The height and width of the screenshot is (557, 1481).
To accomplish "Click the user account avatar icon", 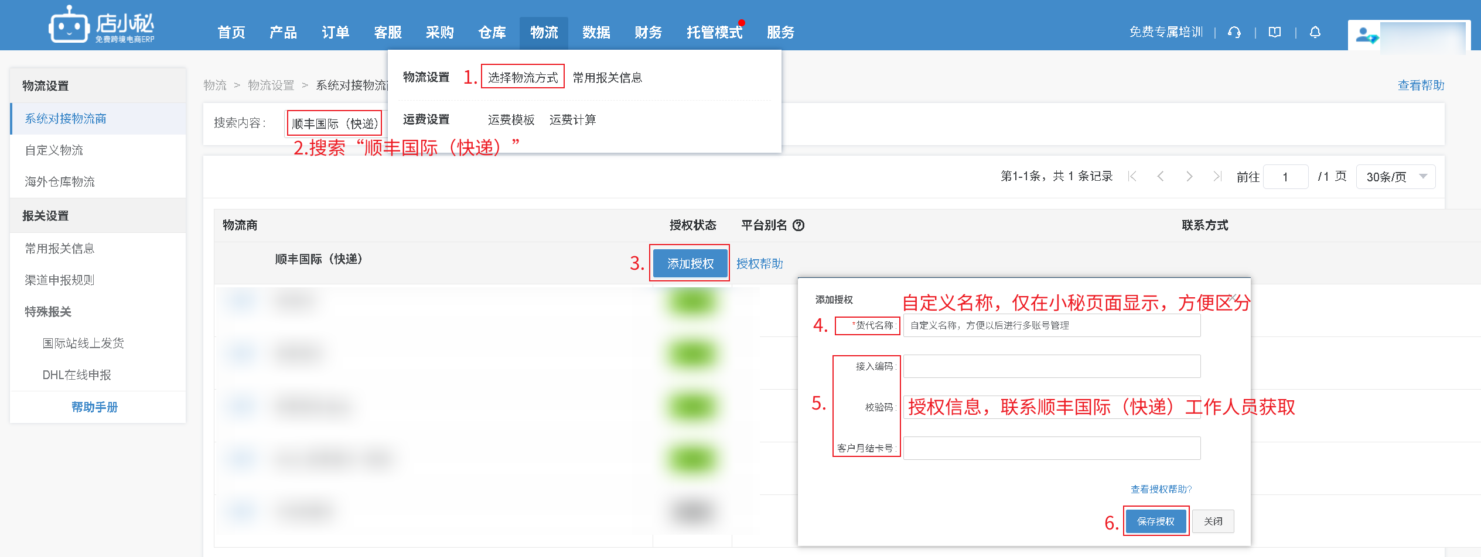I will [1366, 36].
